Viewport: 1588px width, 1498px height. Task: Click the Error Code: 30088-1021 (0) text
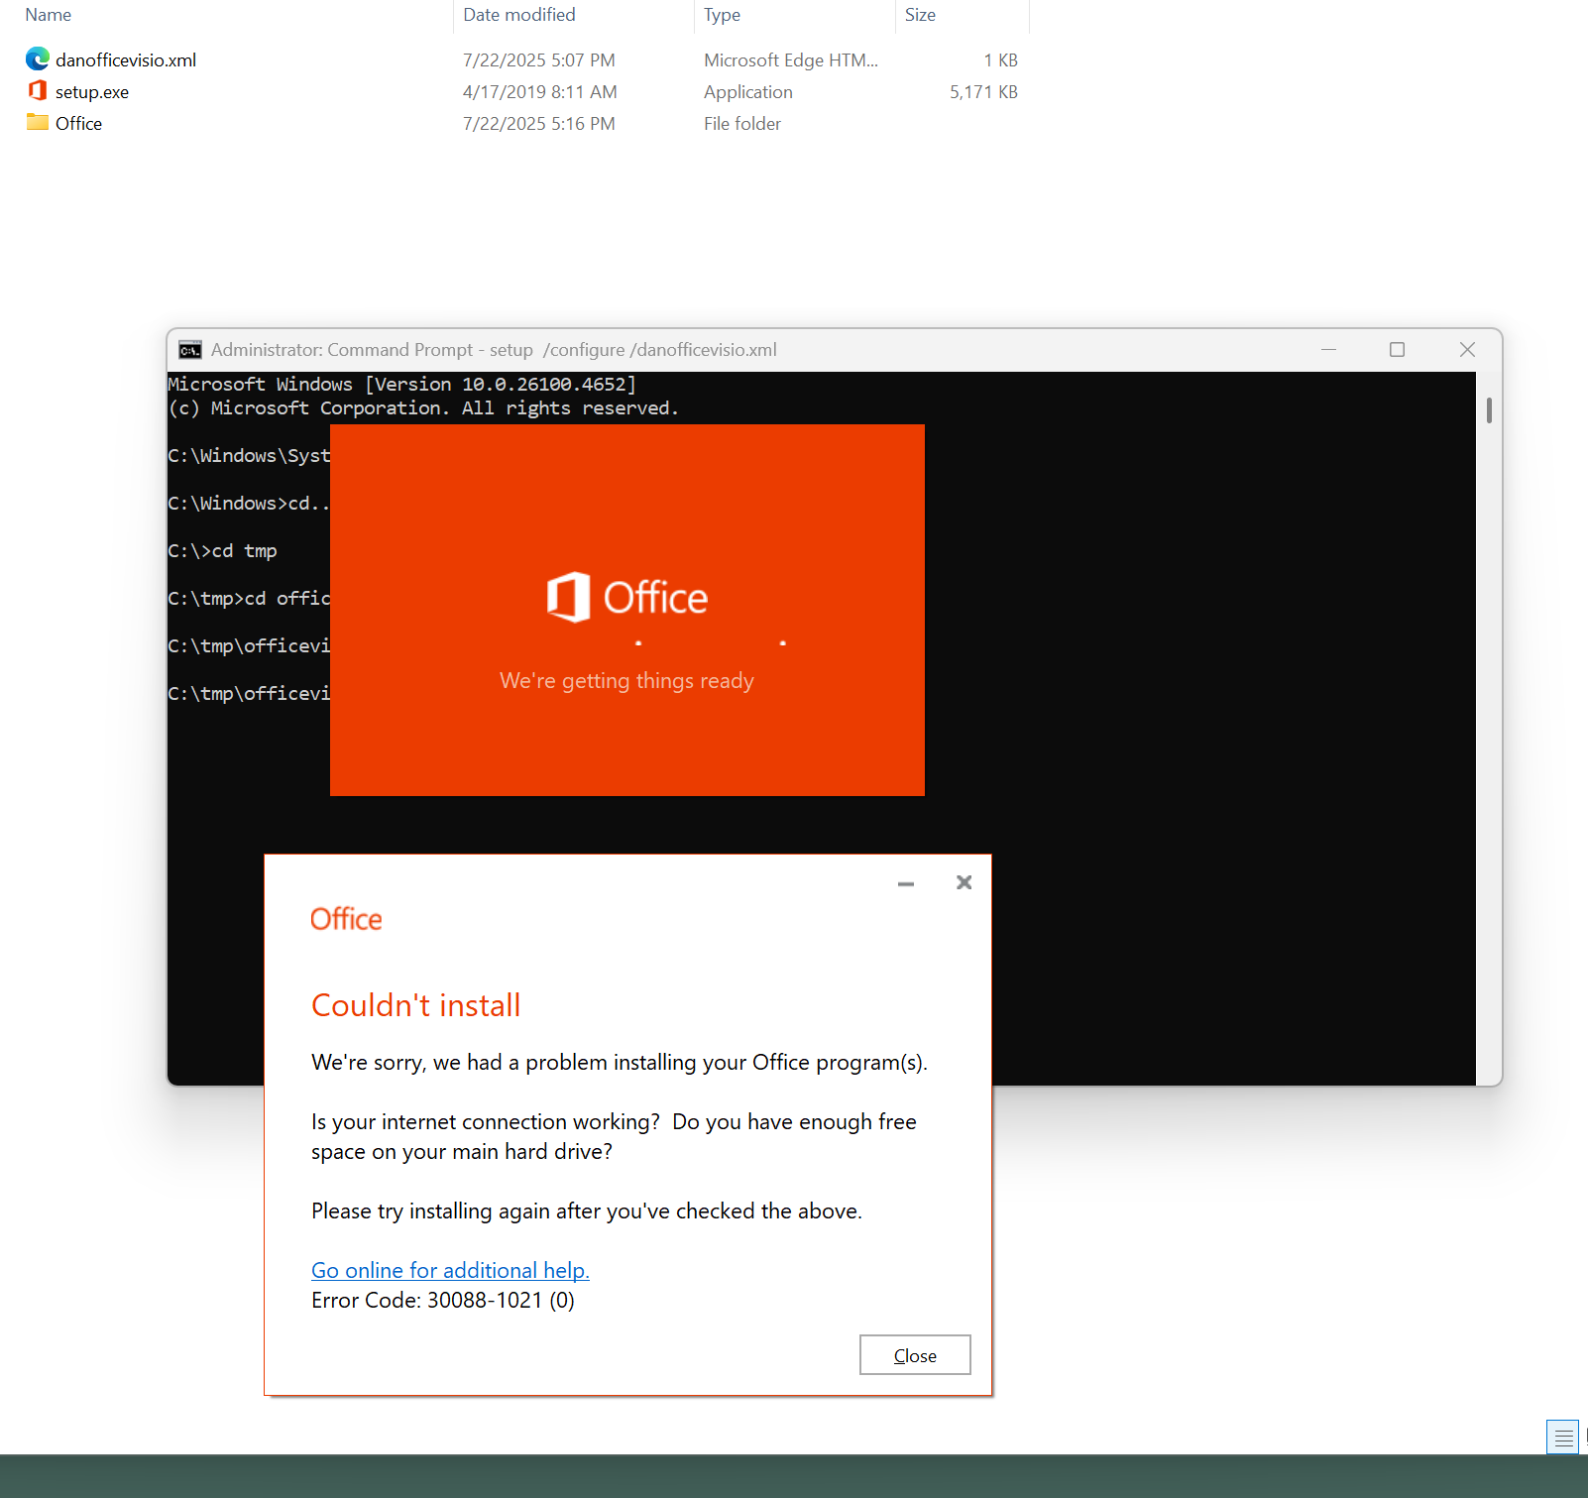[443, 1300]
